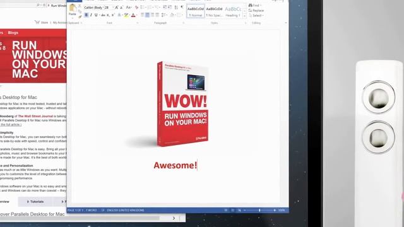404x227 pixels.
Task: Pick the text highlight color
Action: pos(126,15)
